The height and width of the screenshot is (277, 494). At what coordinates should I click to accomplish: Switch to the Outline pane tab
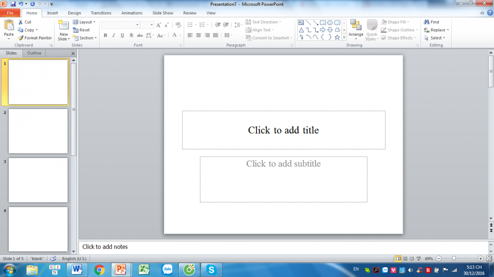tap(34, 53)
